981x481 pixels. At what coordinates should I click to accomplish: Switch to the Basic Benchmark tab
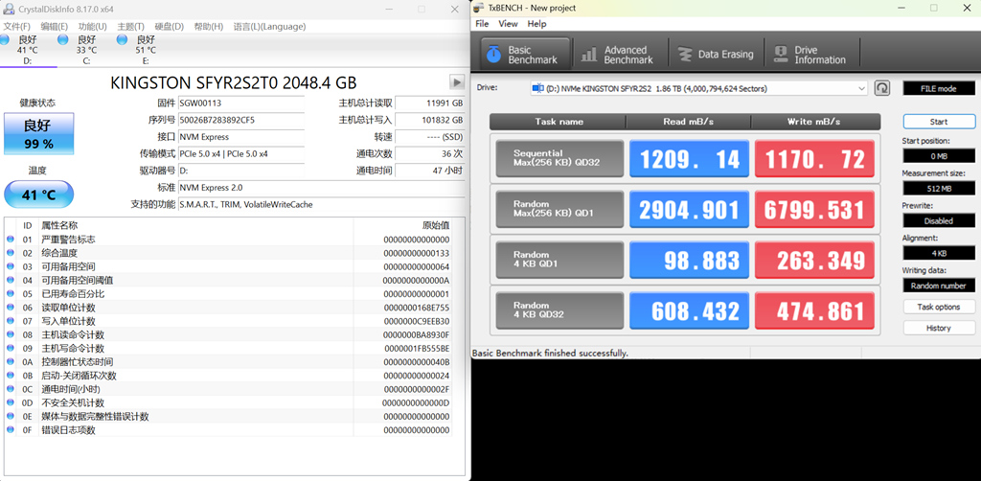pyautogui.click(x=526, y=55)
